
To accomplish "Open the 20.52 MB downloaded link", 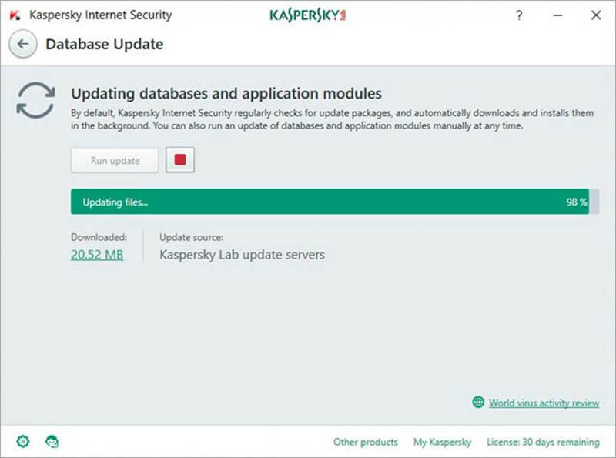I will (x=97, y=255).
